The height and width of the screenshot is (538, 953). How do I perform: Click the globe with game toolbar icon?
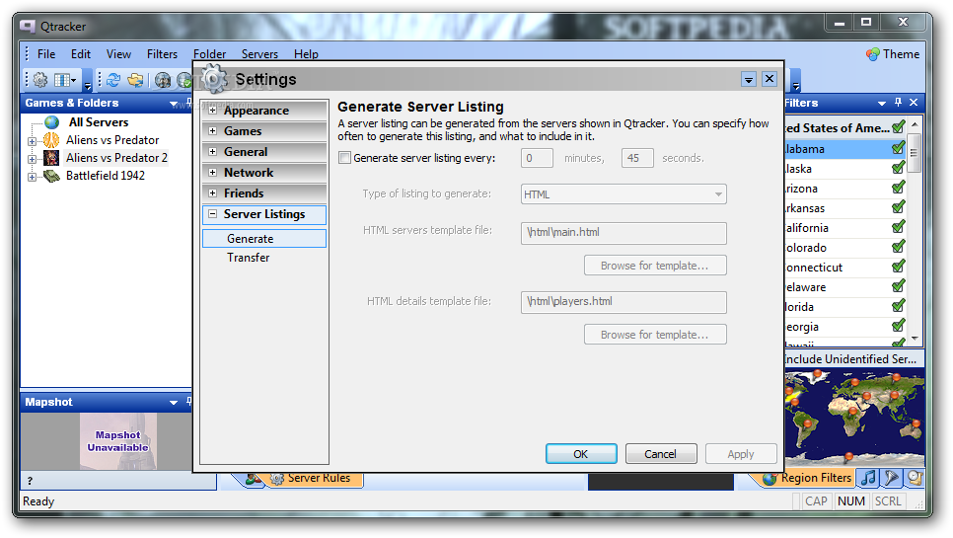click(162, 80)
